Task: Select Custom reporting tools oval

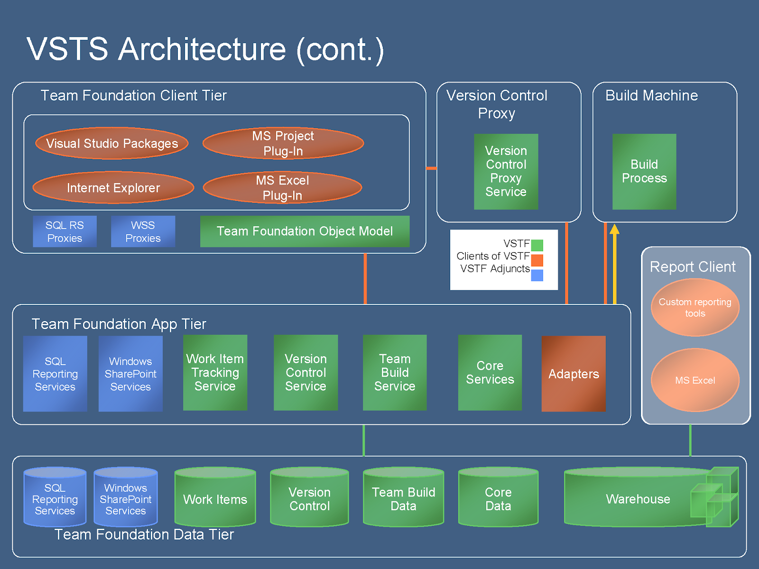Action: tap(695, 307)
